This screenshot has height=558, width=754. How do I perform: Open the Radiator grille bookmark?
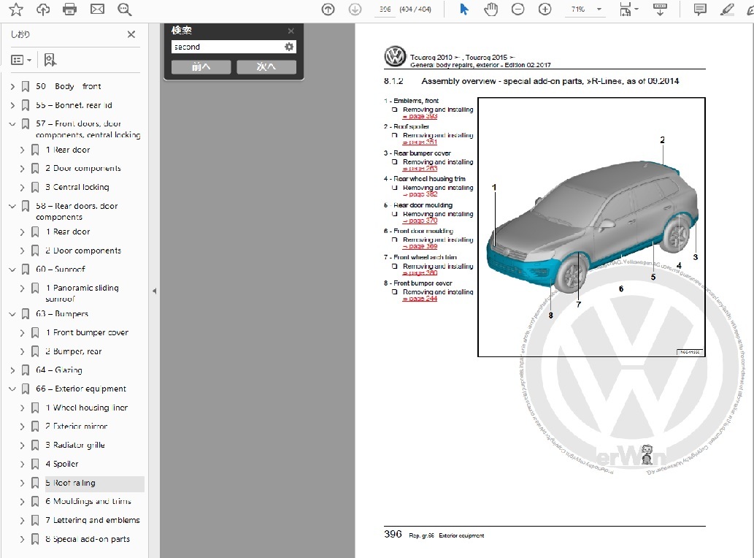tap(75, 445)
